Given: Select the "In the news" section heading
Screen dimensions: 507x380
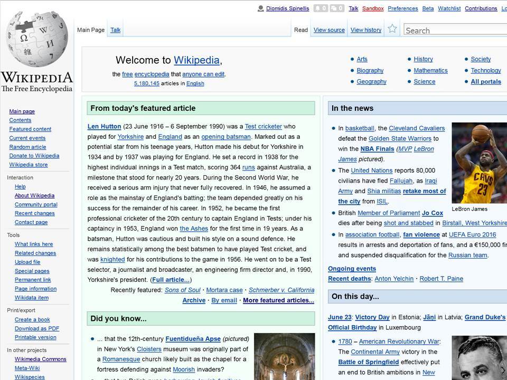Looking at the screenshot, I should pos(352,108).
